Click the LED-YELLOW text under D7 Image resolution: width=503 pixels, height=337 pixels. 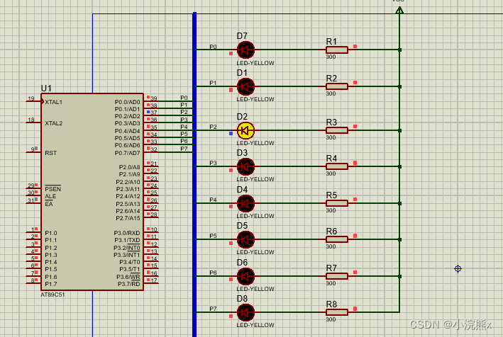(x=255, y=63)
